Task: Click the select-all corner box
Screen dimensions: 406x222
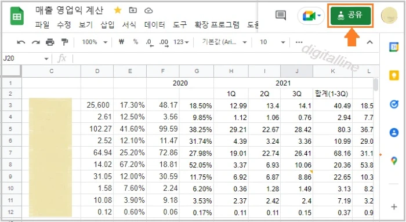Action: [x=11, y=71]
